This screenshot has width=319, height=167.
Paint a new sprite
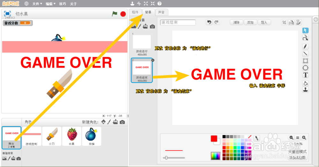pos(109,122)
